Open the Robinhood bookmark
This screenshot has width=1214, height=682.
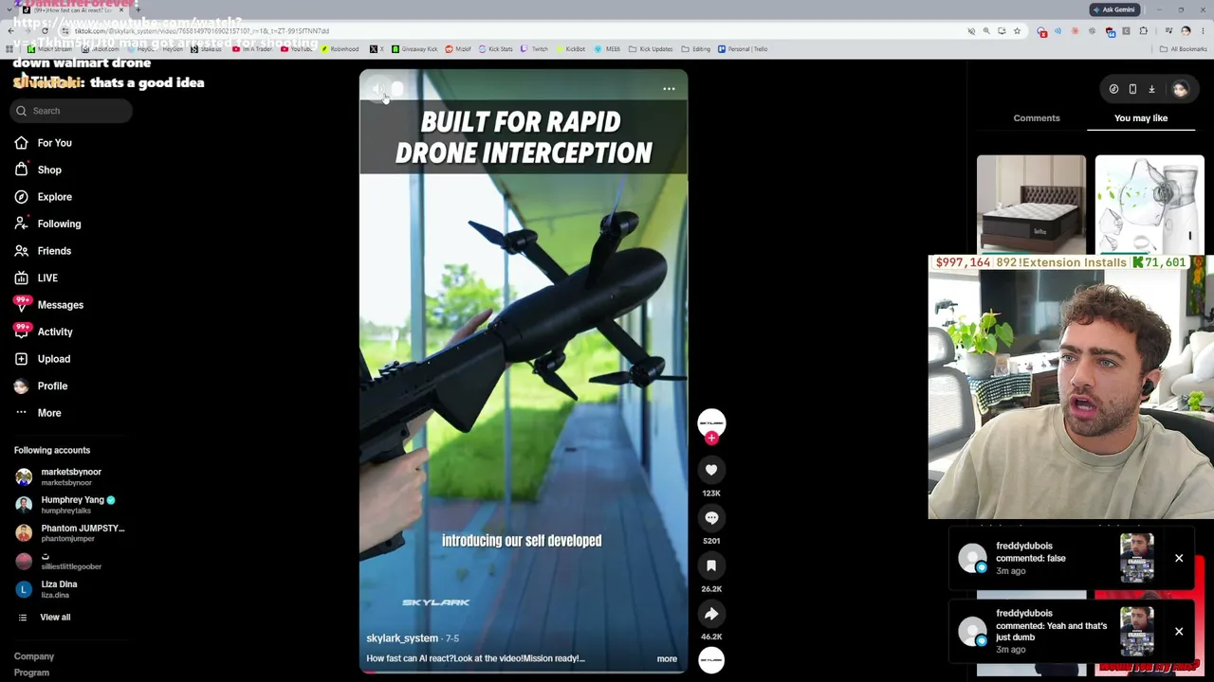(x=340, y=49)
